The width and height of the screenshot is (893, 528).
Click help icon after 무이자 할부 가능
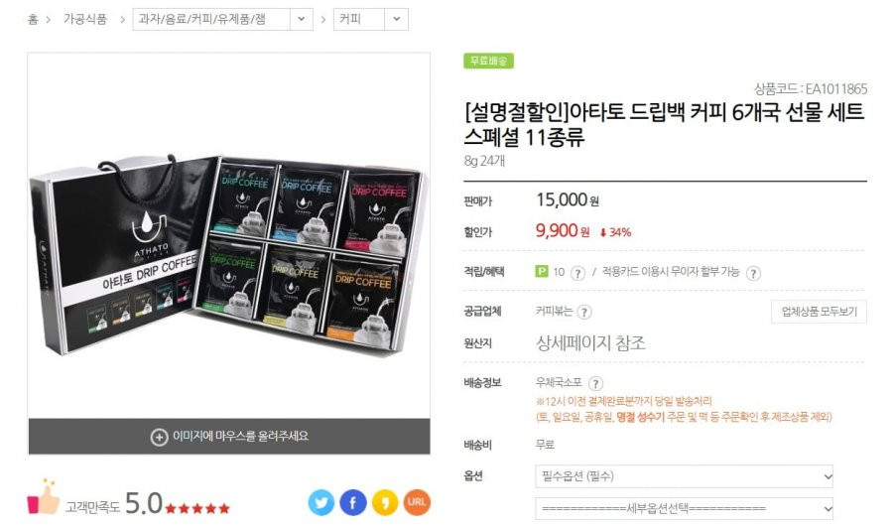[x=753, y=273]
